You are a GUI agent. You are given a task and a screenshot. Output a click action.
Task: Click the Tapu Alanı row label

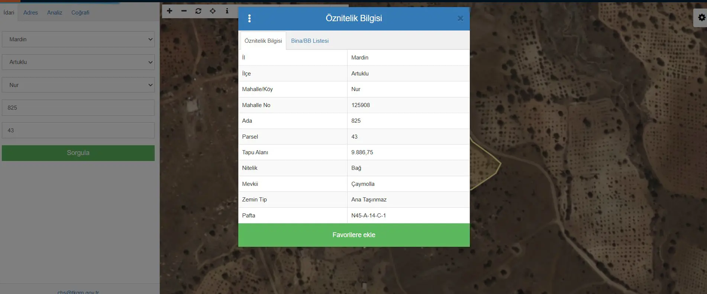coord(255,152)
